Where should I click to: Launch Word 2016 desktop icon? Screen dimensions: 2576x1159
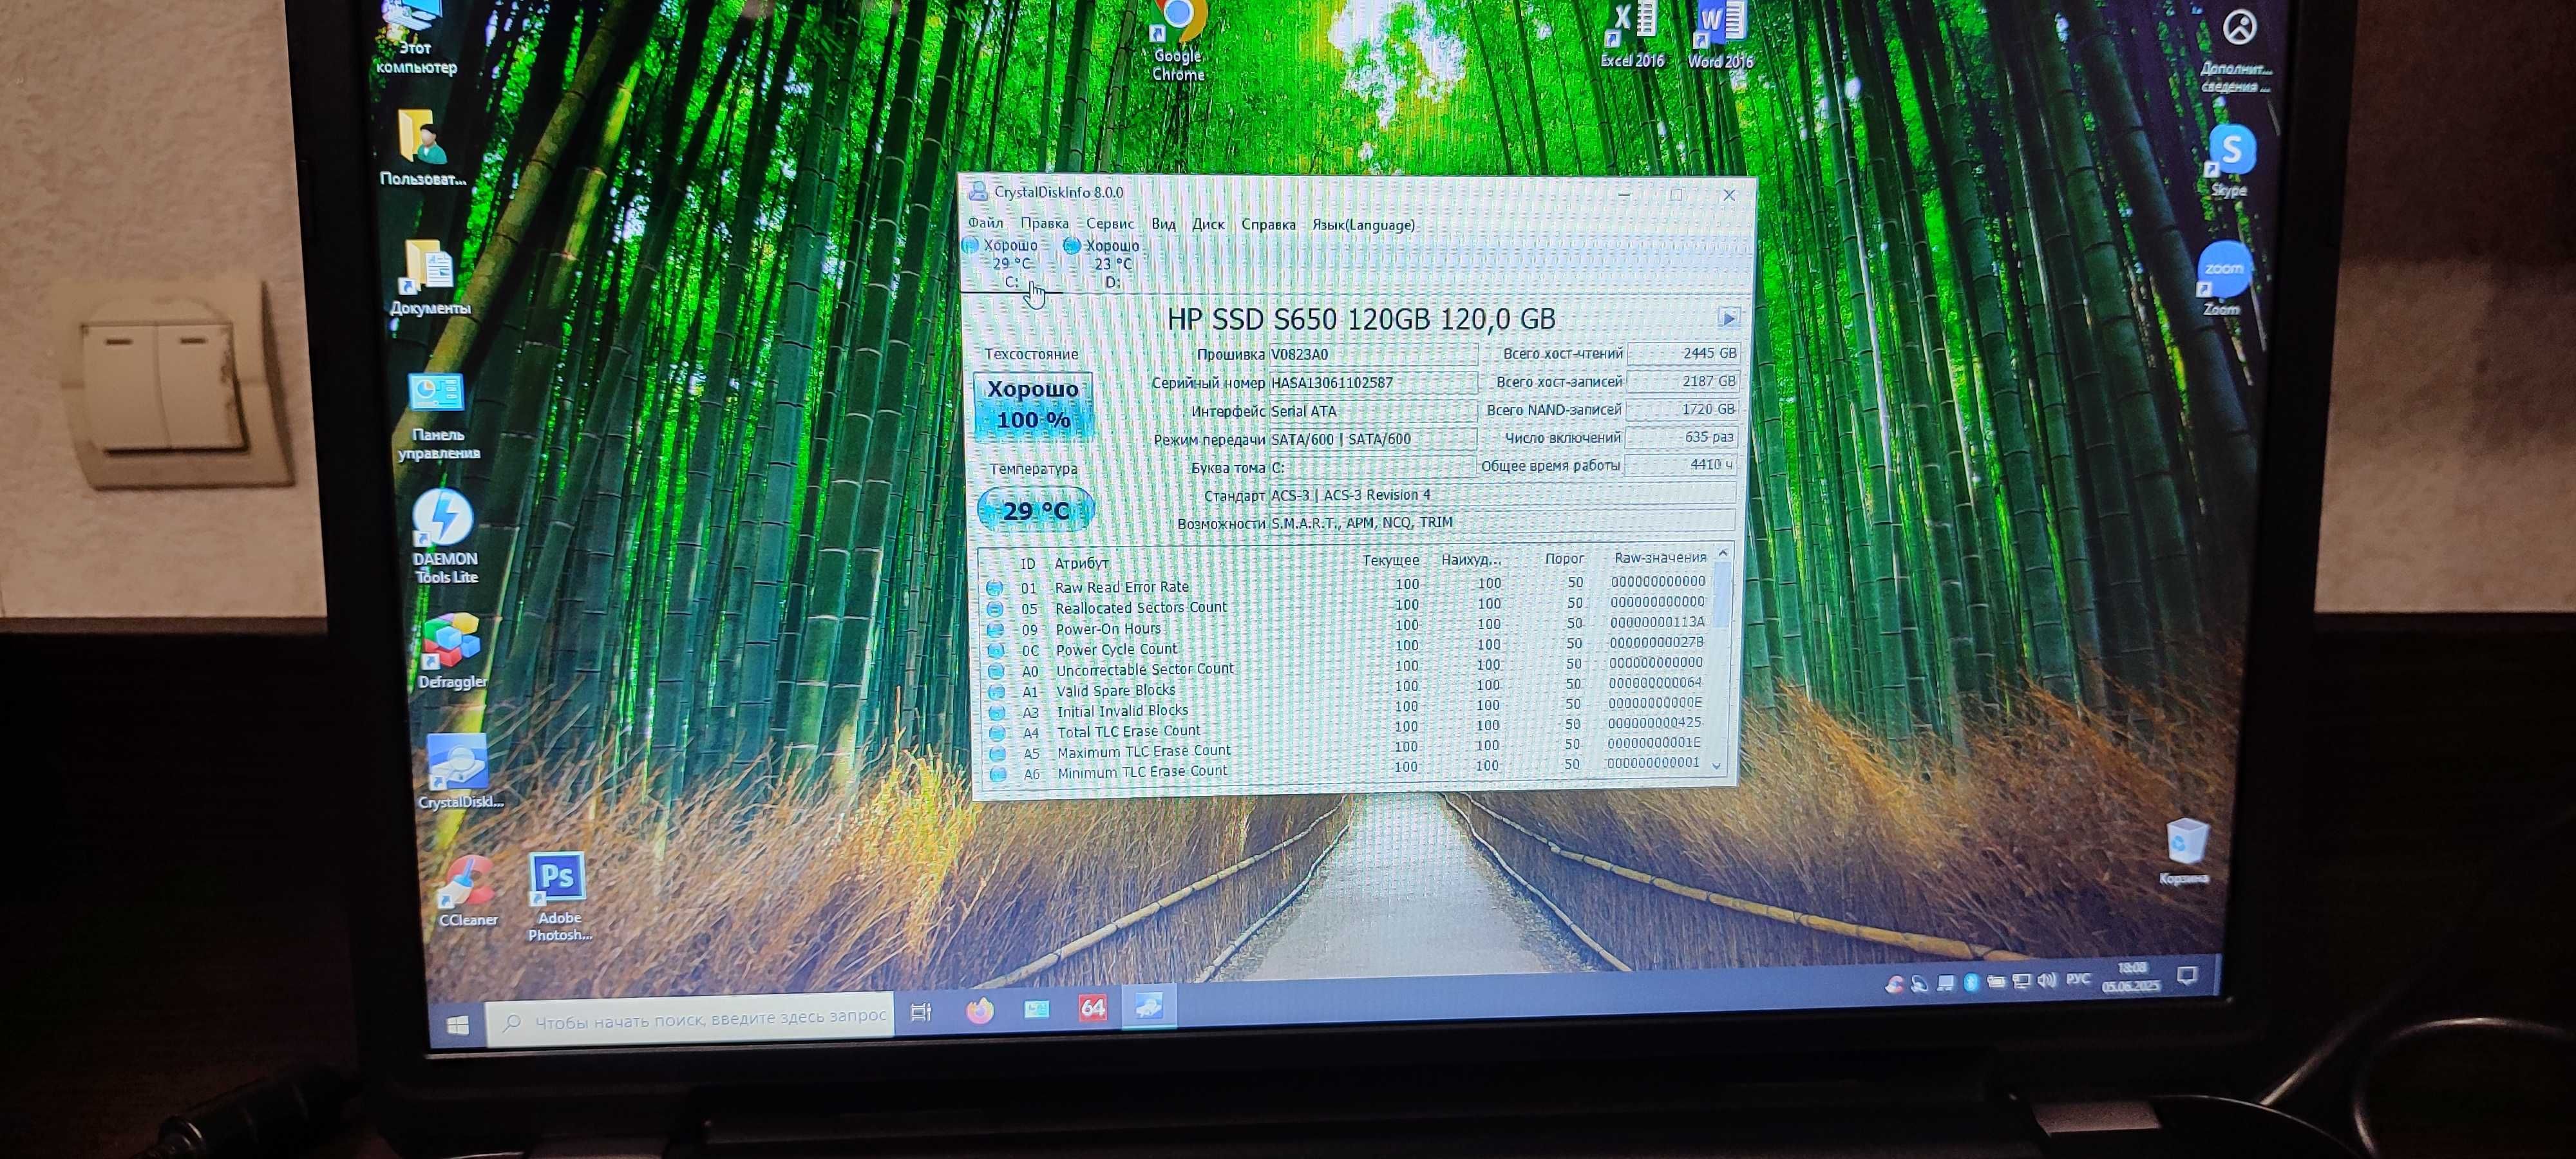1720,34
